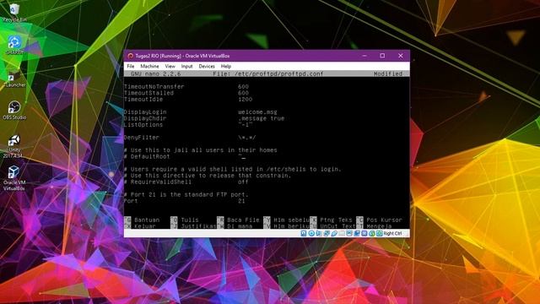Screen dimensions: 540x304
Task: Select the OBS Studio desktop shortcut
Action: tap(14, 111)
